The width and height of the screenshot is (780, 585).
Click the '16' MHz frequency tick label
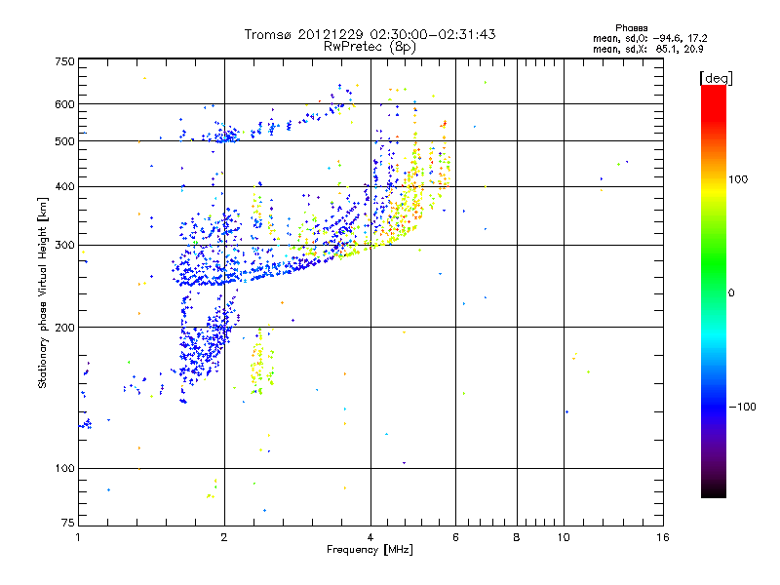click(663, 538)
